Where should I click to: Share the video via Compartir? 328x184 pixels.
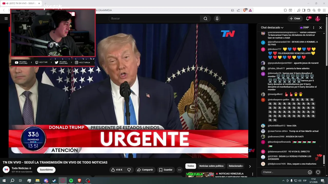click(x=145, y=170)
